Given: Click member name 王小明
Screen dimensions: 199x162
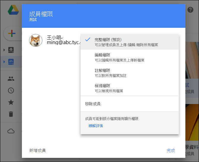Looking at the screenshot, I should coord(54,38).
